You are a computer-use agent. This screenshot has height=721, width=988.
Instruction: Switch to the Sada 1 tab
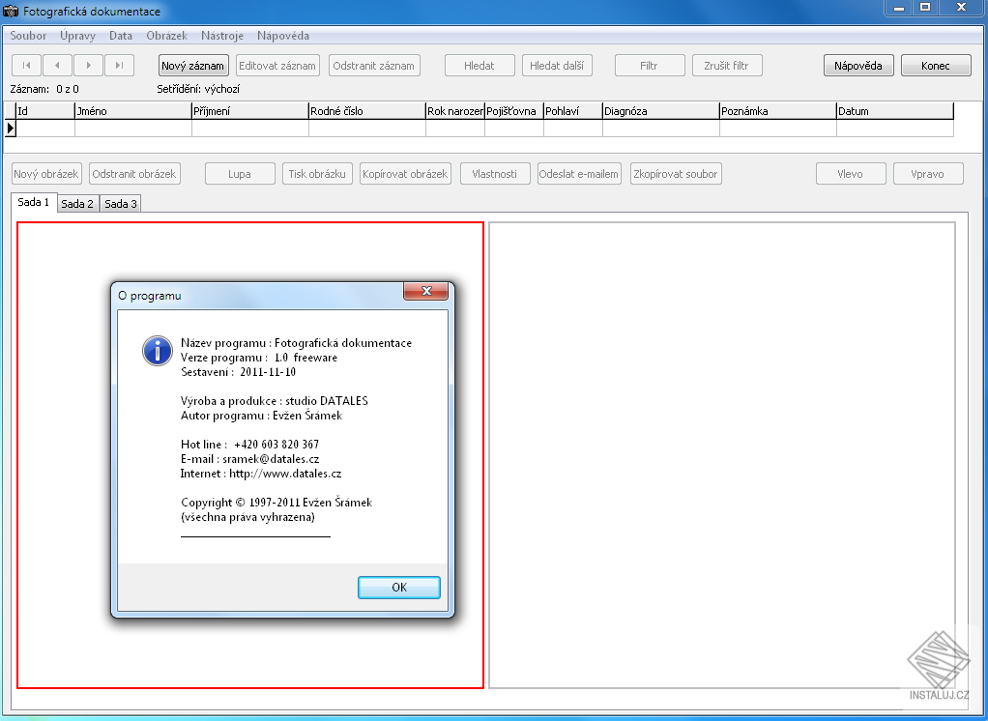pos(34,202)
